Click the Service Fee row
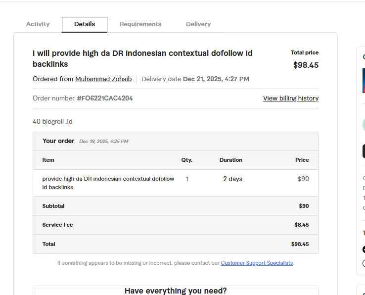This screenshot has width=365, height=295. click(x=175, y=225)
